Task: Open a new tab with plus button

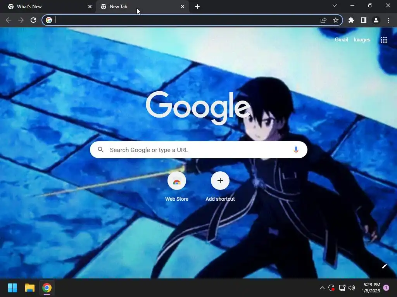Action: pos(197,7)
